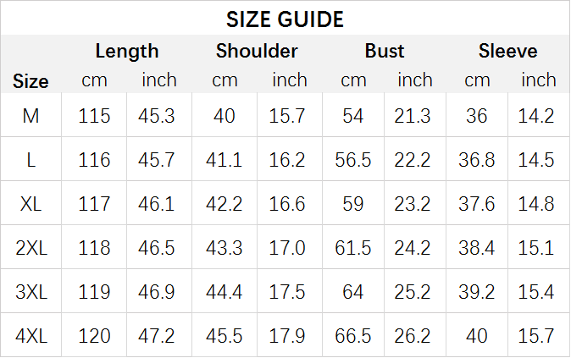Viewport: 571px width, 358px height.
Task: Click the 41.1 shoulder cm cell
Action: pos(224,160)
